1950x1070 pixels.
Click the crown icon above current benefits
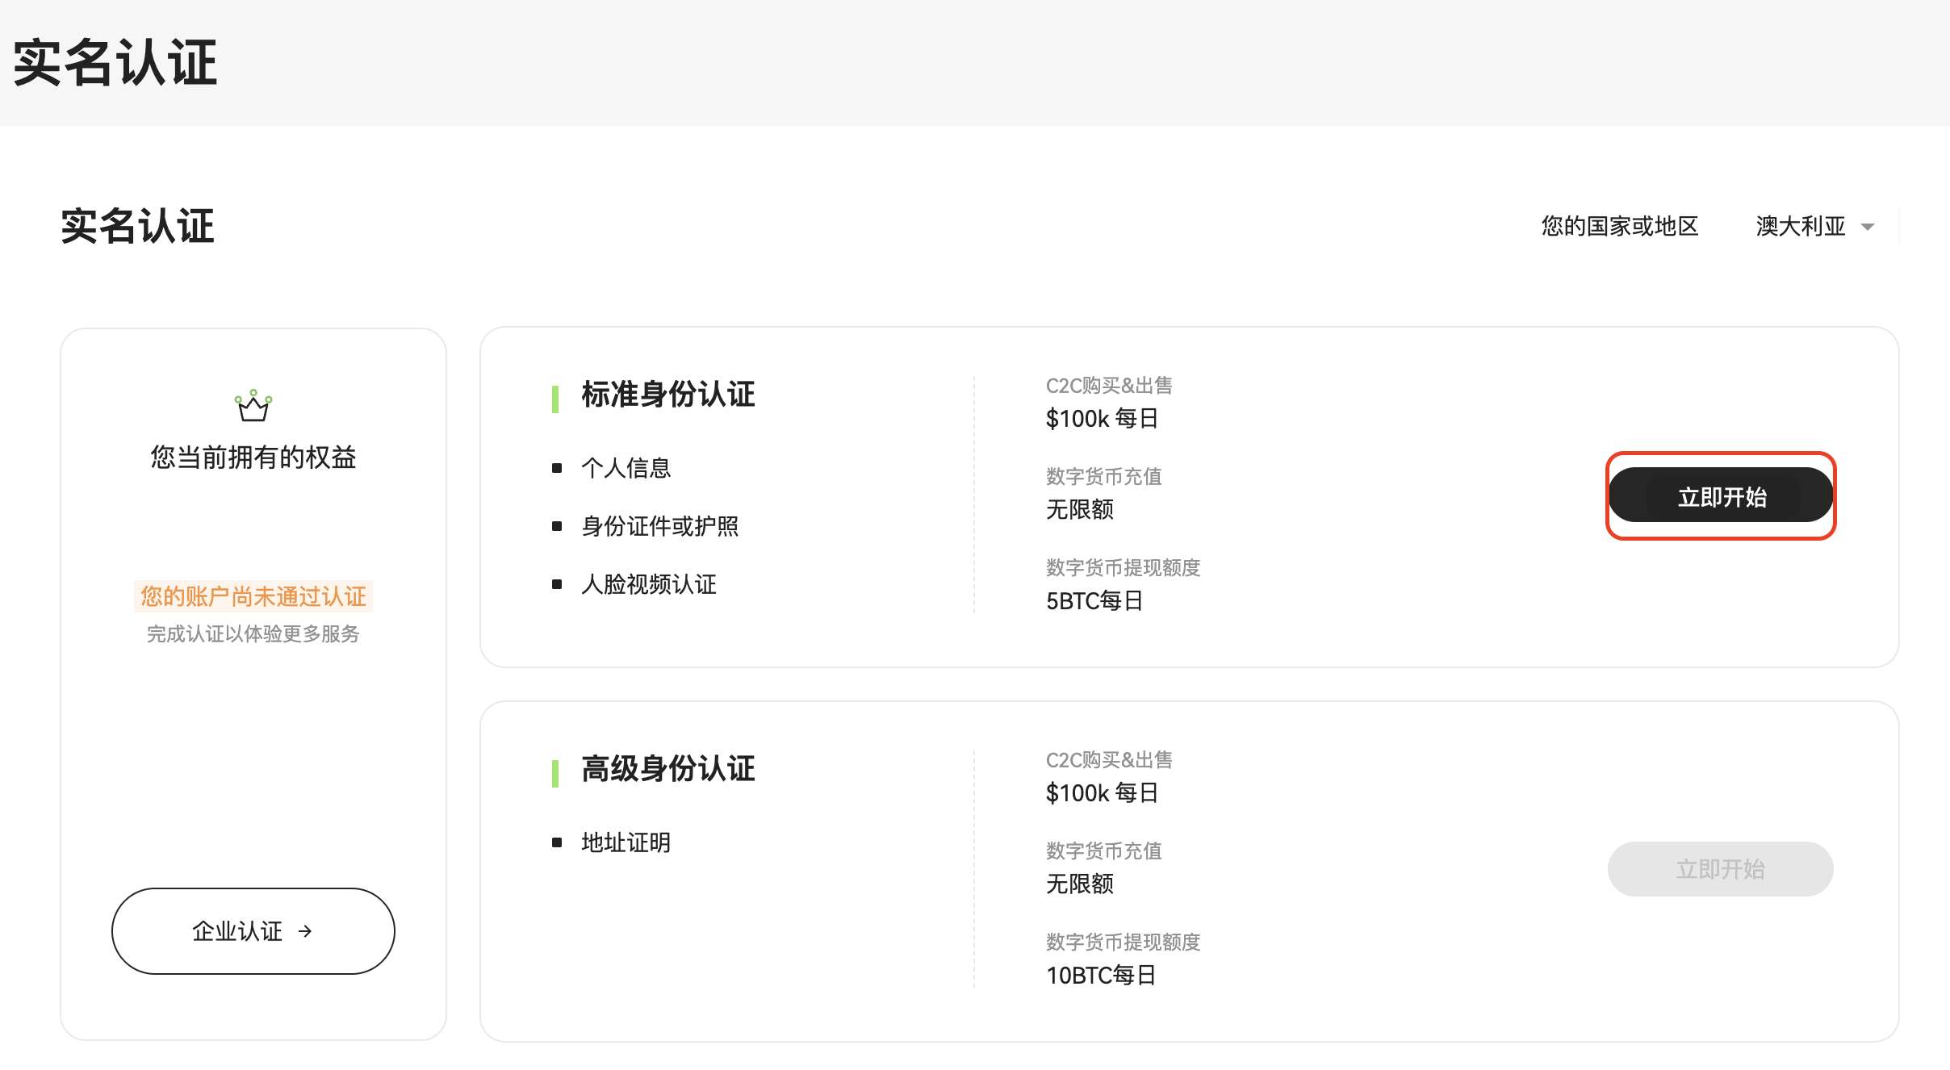253,406
